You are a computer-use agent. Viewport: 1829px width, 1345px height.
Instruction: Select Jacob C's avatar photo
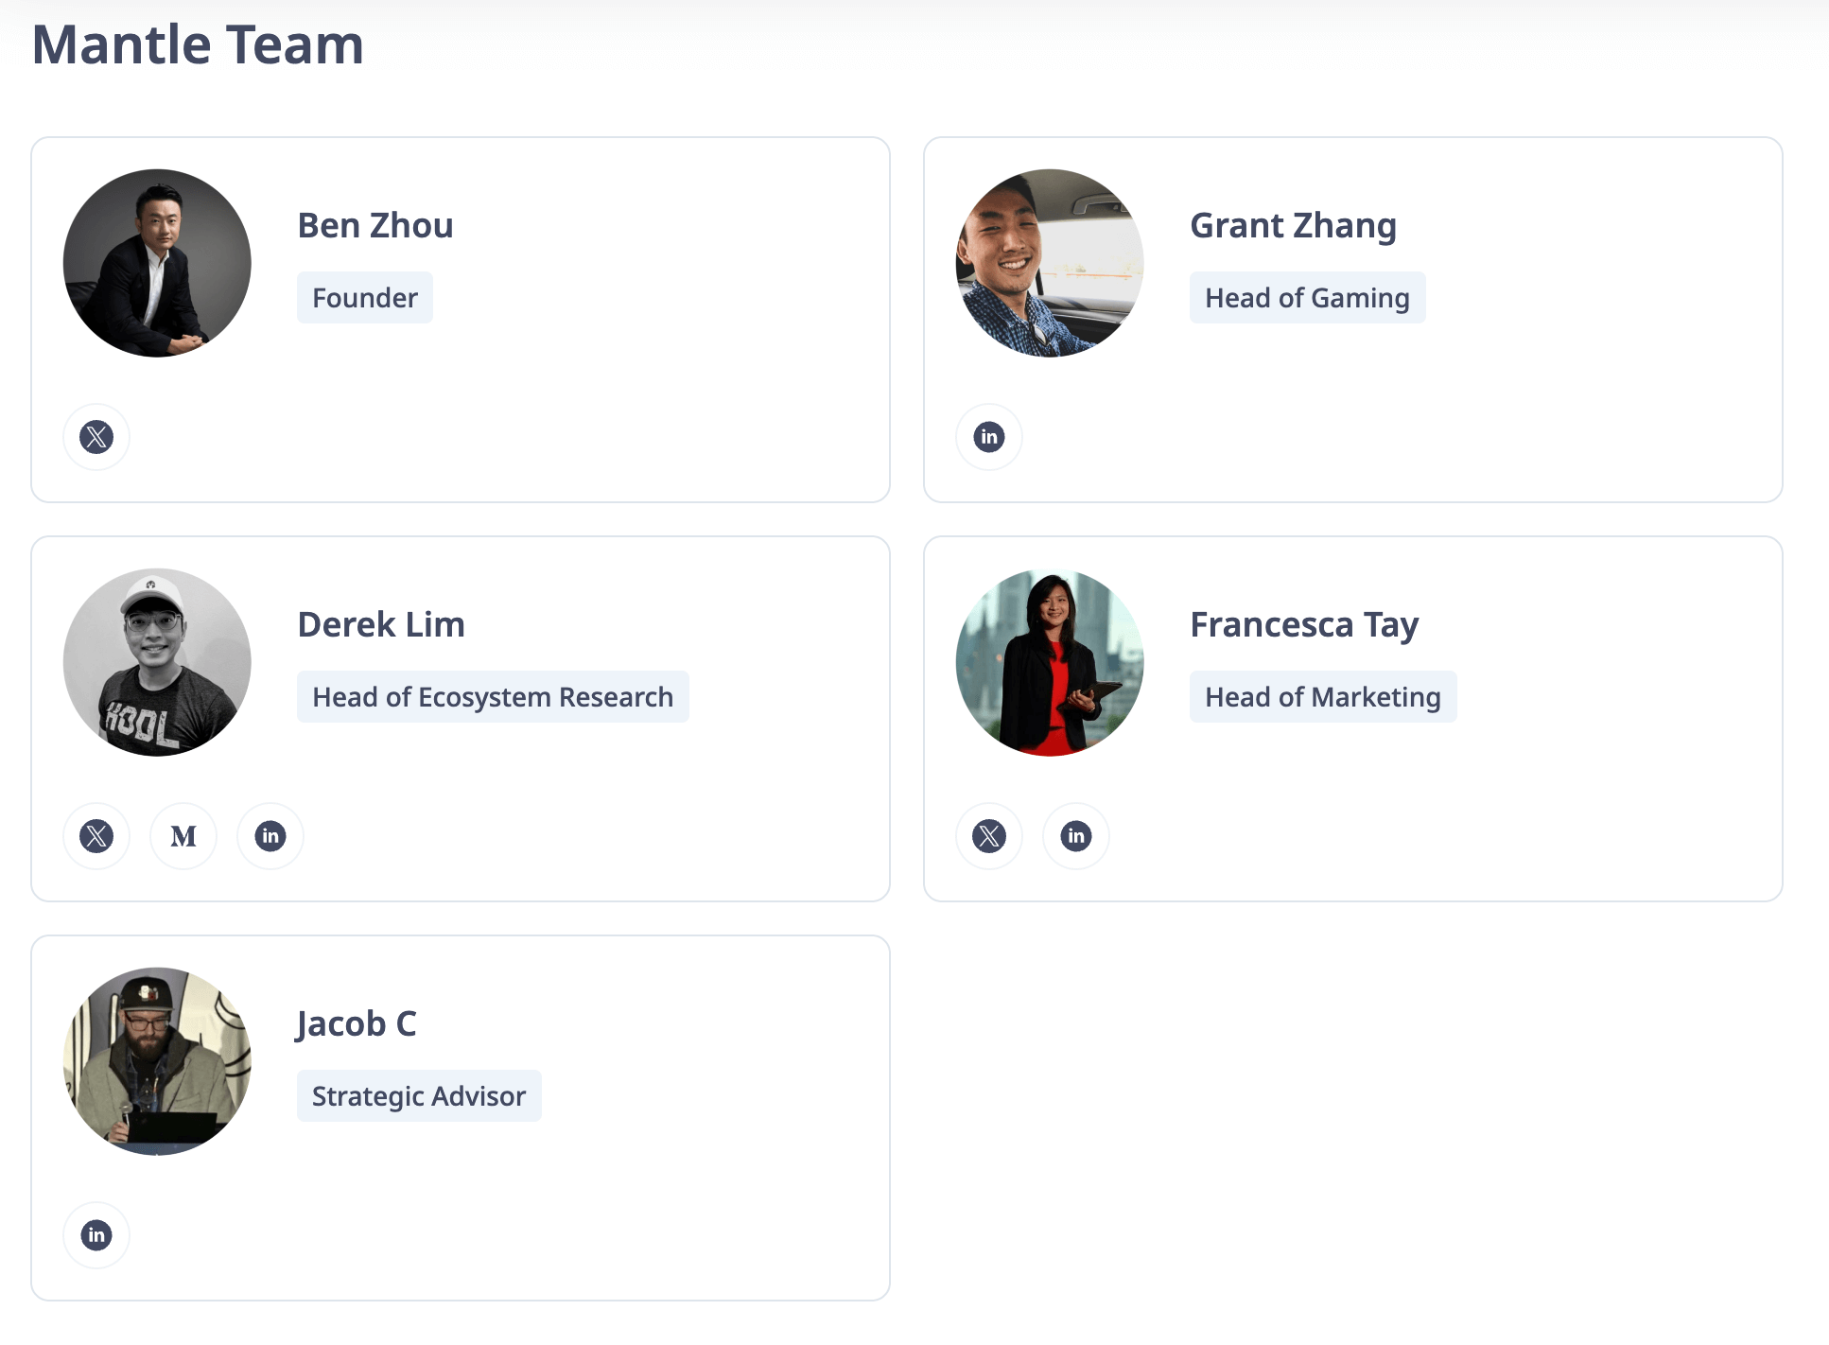pos(157,1061)
